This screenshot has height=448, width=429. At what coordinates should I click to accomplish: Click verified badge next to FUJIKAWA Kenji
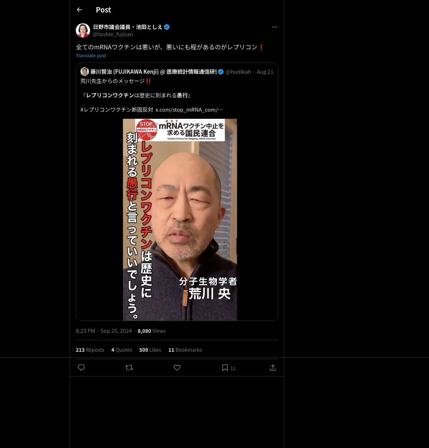[x=221, y=72]
